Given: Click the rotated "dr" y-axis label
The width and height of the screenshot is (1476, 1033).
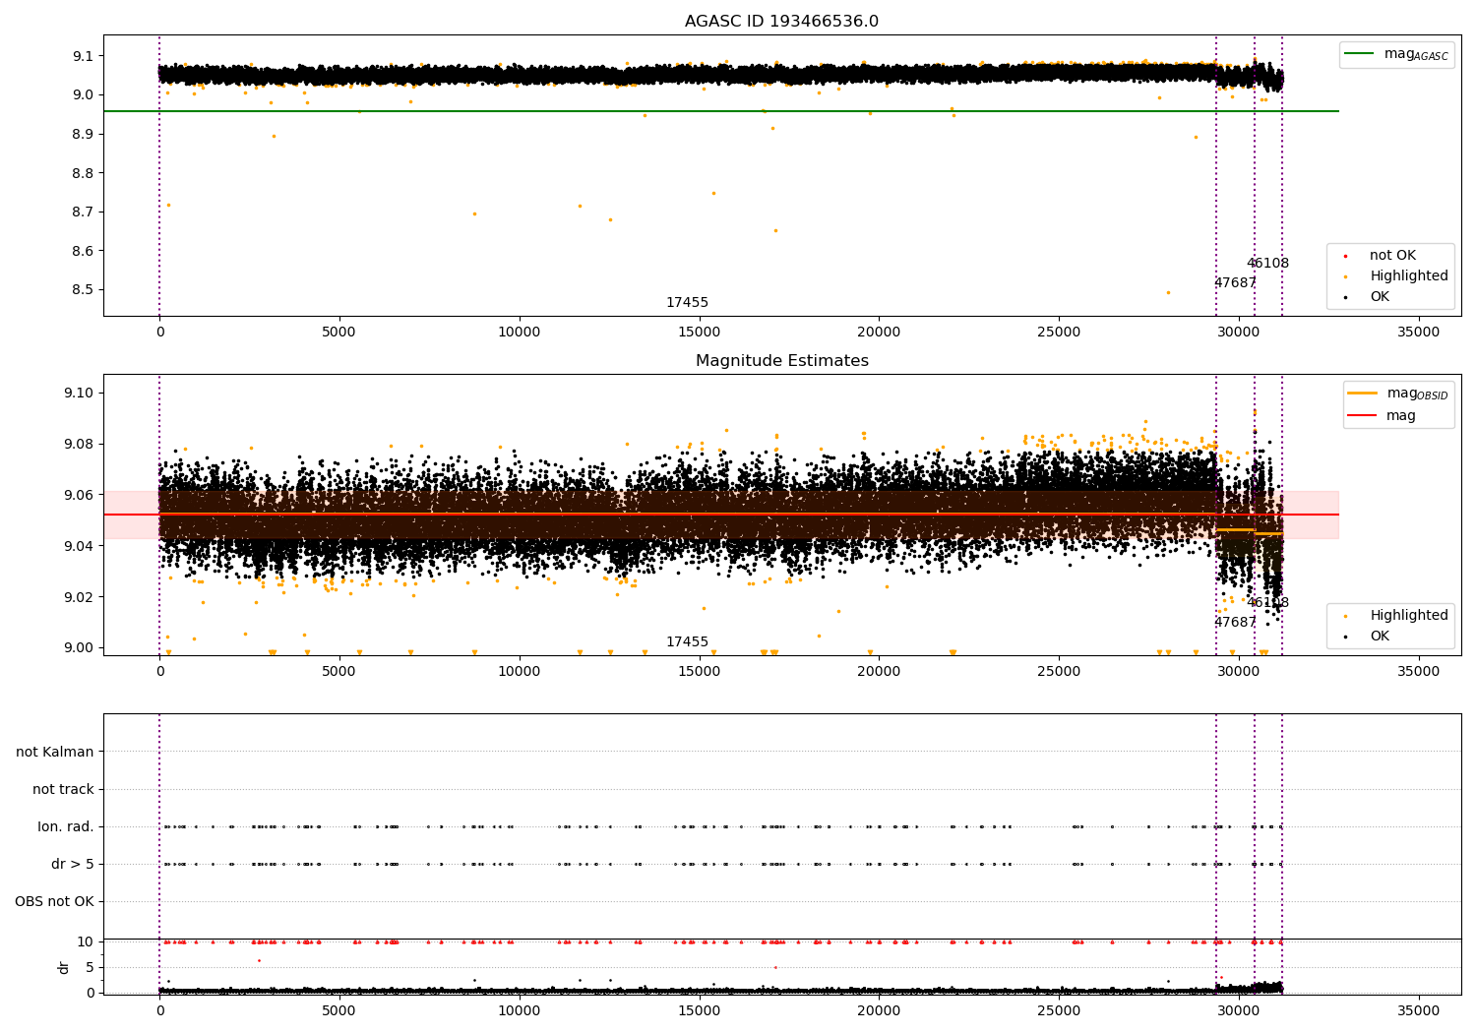Looking at the screenshot, I should (64, 967).
